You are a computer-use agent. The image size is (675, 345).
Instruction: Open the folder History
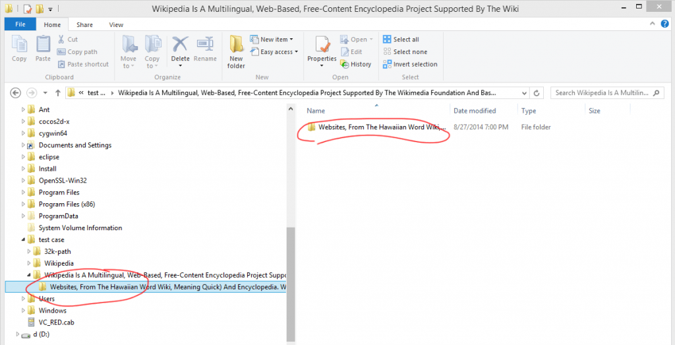click(x=355, y=64)
